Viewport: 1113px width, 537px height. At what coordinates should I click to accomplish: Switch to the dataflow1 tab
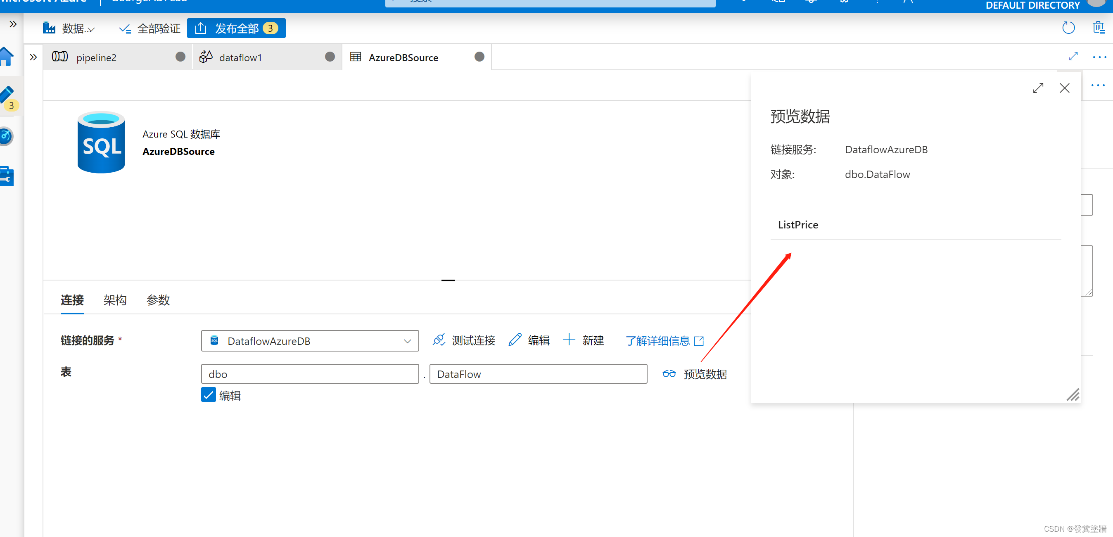(240, 57)
